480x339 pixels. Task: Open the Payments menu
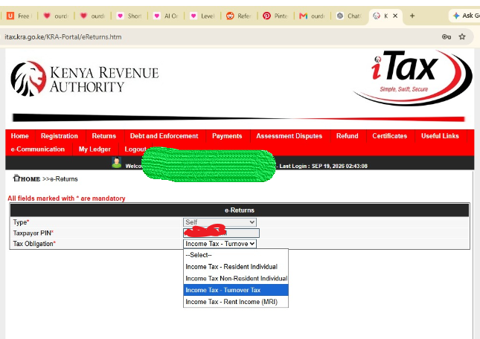tap(227, 136)
